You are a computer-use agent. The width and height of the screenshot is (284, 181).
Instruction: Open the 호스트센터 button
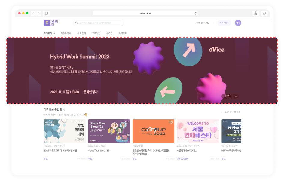click(x=224, y=23)
